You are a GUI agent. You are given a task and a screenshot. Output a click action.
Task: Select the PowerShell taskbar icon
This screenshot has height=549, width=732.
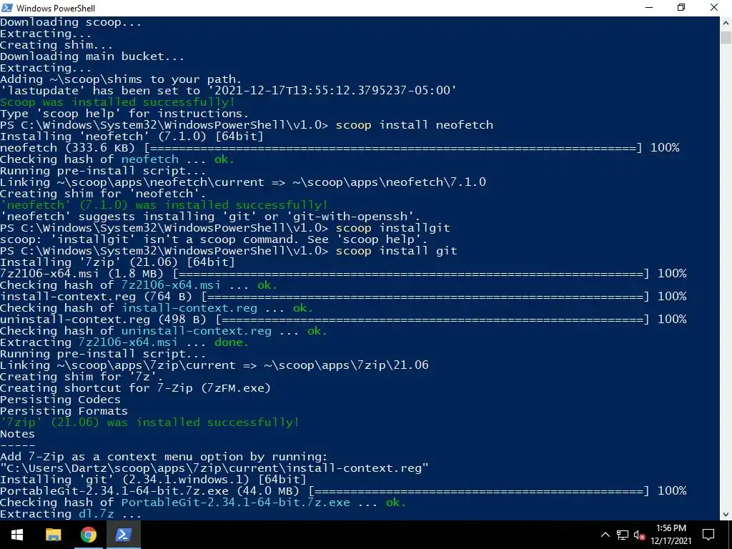(123, 535)
